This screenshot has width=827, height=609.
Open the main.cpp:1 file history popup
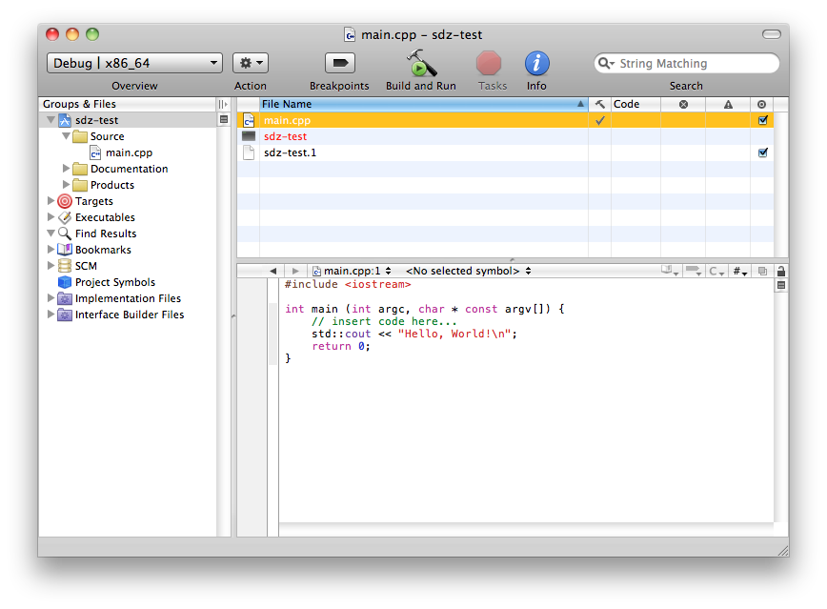point(352,271)
